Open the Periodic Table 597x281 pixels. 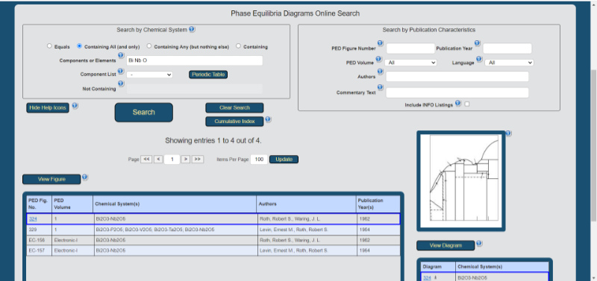tap(208, 75)
